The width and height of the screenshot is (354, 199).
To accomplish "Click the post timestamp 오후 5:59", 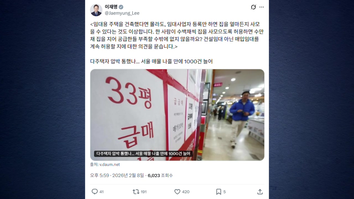I will pos(100,176).
